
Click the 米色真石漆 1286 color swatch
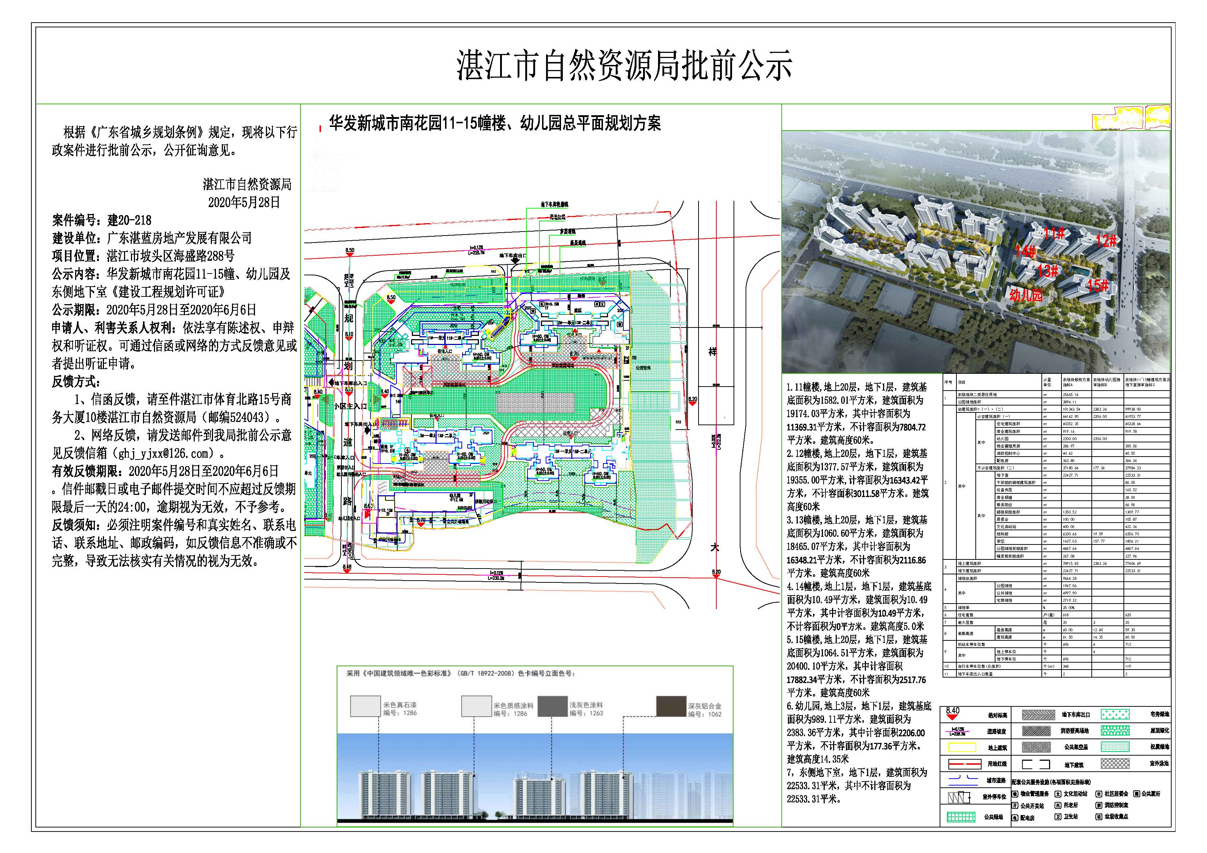(x=365, y=706)
